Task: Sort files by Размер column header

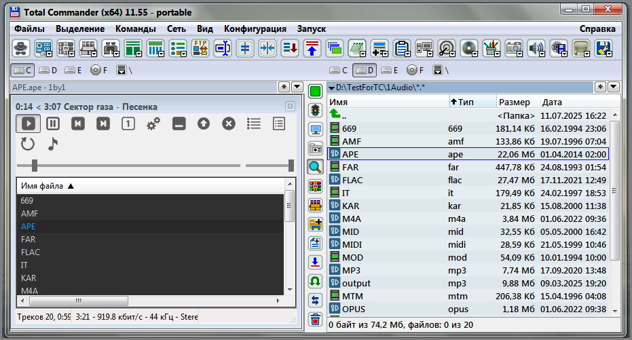Action: [x=517, y=102]
